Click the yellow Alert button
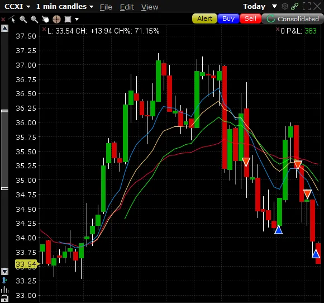This screenshot has width=324, height=303. pyautogui.click(x=204, y=18)
